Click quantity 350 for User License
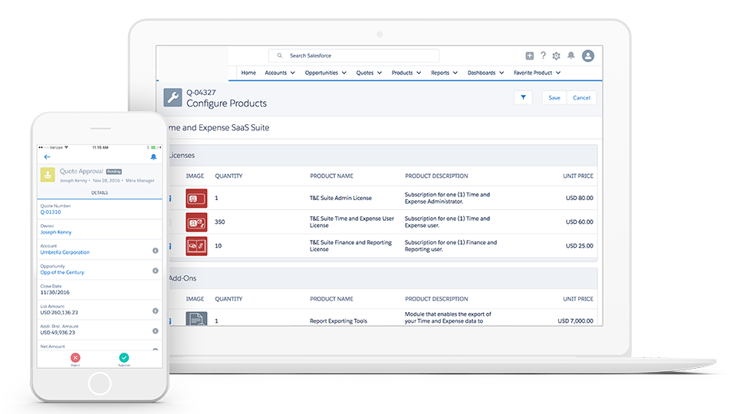Viewport: 730px width, 414px height. pos(220,222)
